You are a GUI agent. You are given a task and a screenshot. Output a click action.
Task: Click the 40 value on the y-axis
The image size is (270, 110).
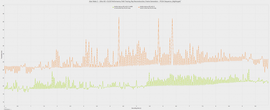click(x=3, y=6)
